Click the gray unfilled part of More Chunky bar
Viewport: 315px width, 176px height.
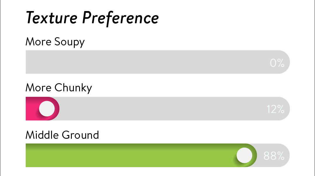(x=161, y=109)
